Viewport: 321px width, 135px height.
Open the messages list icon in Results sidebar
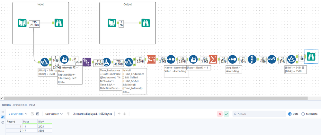tap(3, 112)
